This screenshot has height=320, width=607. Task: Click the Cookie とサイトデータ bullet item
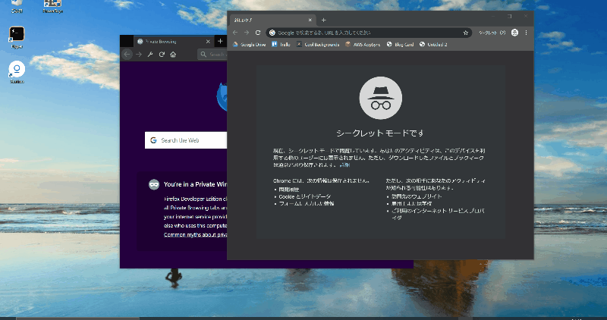pyautogui.click(x=305, y=196)
